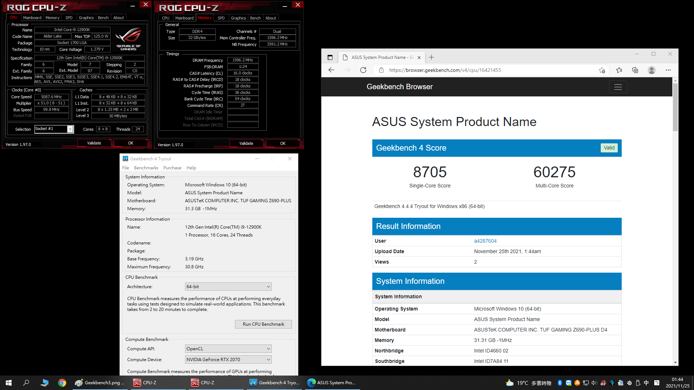This screenshot has height=390, width=694.
Task: Switch to SPD tab in right CPU-Z
Action: [221, 18]
